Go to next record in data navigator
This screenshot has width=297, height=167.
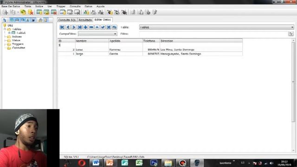click(74, 27)
